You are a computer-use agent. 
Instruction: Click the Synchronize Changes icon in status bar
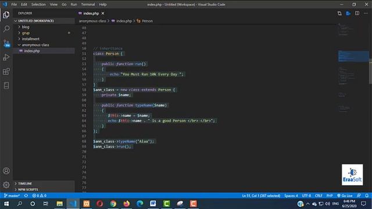pos(26,196)
